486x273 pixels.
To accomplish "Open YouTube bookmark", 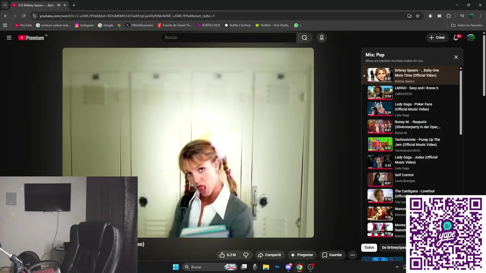I will [x=23, y=25].
